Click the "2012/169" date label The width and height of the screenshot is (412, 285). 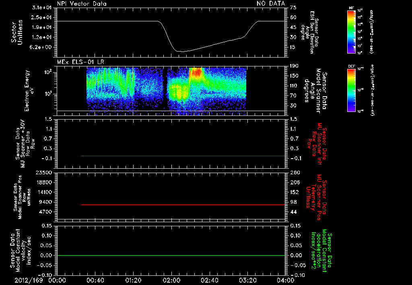(x=29, y=280)
